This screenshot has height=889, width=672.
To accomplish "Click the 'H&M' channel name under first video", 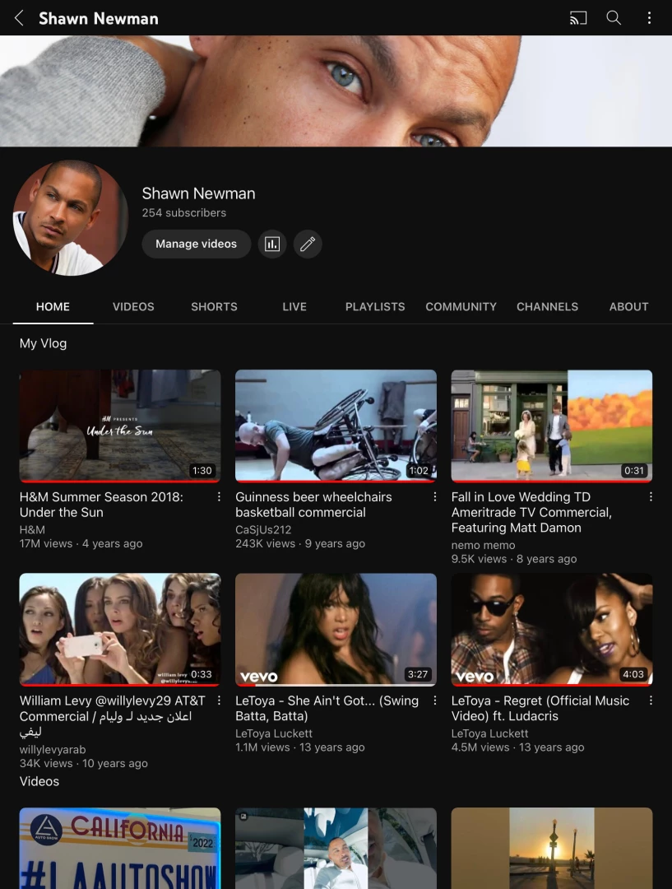I will [x=32, y=529].
